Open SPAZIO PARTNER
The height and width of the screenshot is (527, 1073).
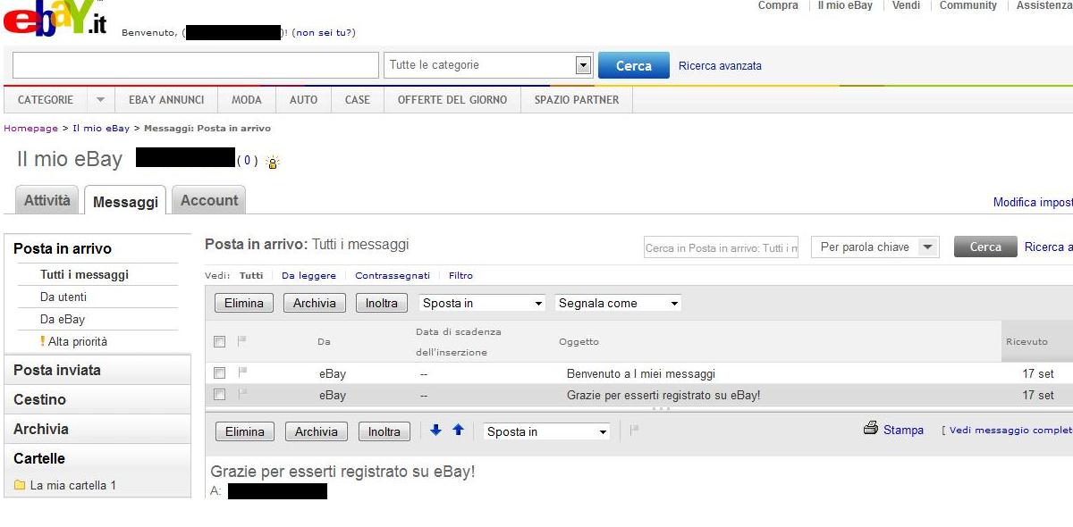[577, 100]
